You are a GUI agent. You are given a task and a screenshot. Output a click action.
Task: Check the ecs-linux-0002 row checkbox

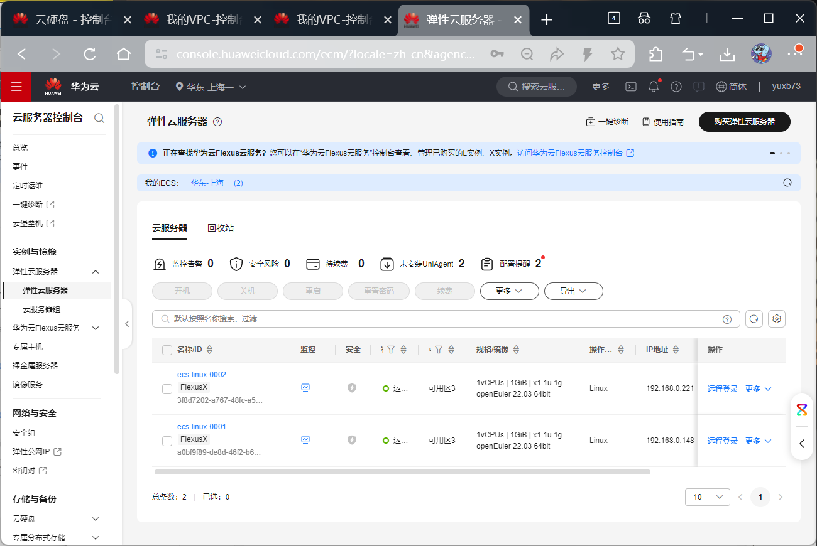(x=167, y=389)
